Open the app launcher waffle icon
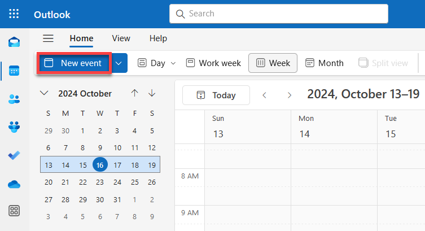425x231 pixels. [14, 14]
